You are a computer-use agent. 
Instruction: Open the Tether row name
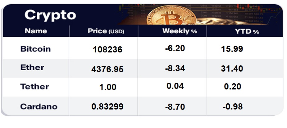[34, 87]
